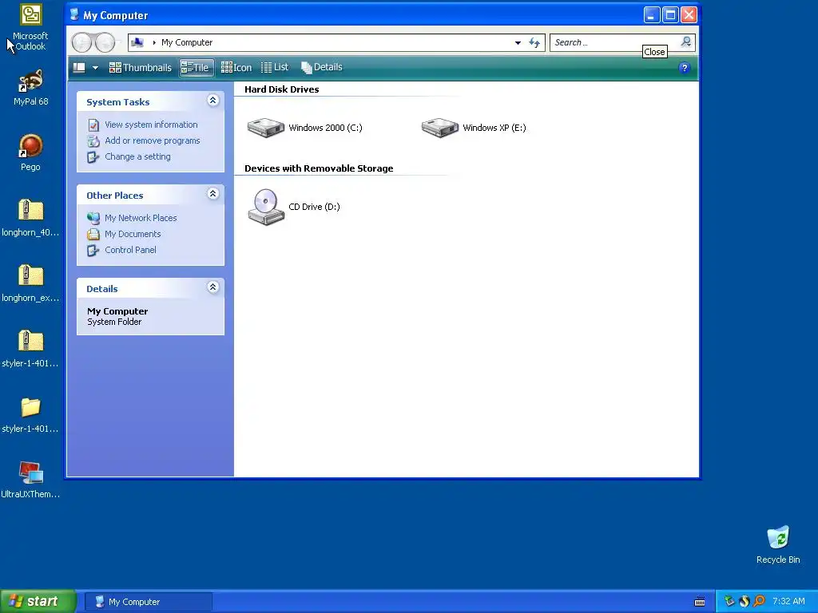Screen dimensions: 818x613
Task: Click the keyboard icon on taskbar
Action: (700, 602)
